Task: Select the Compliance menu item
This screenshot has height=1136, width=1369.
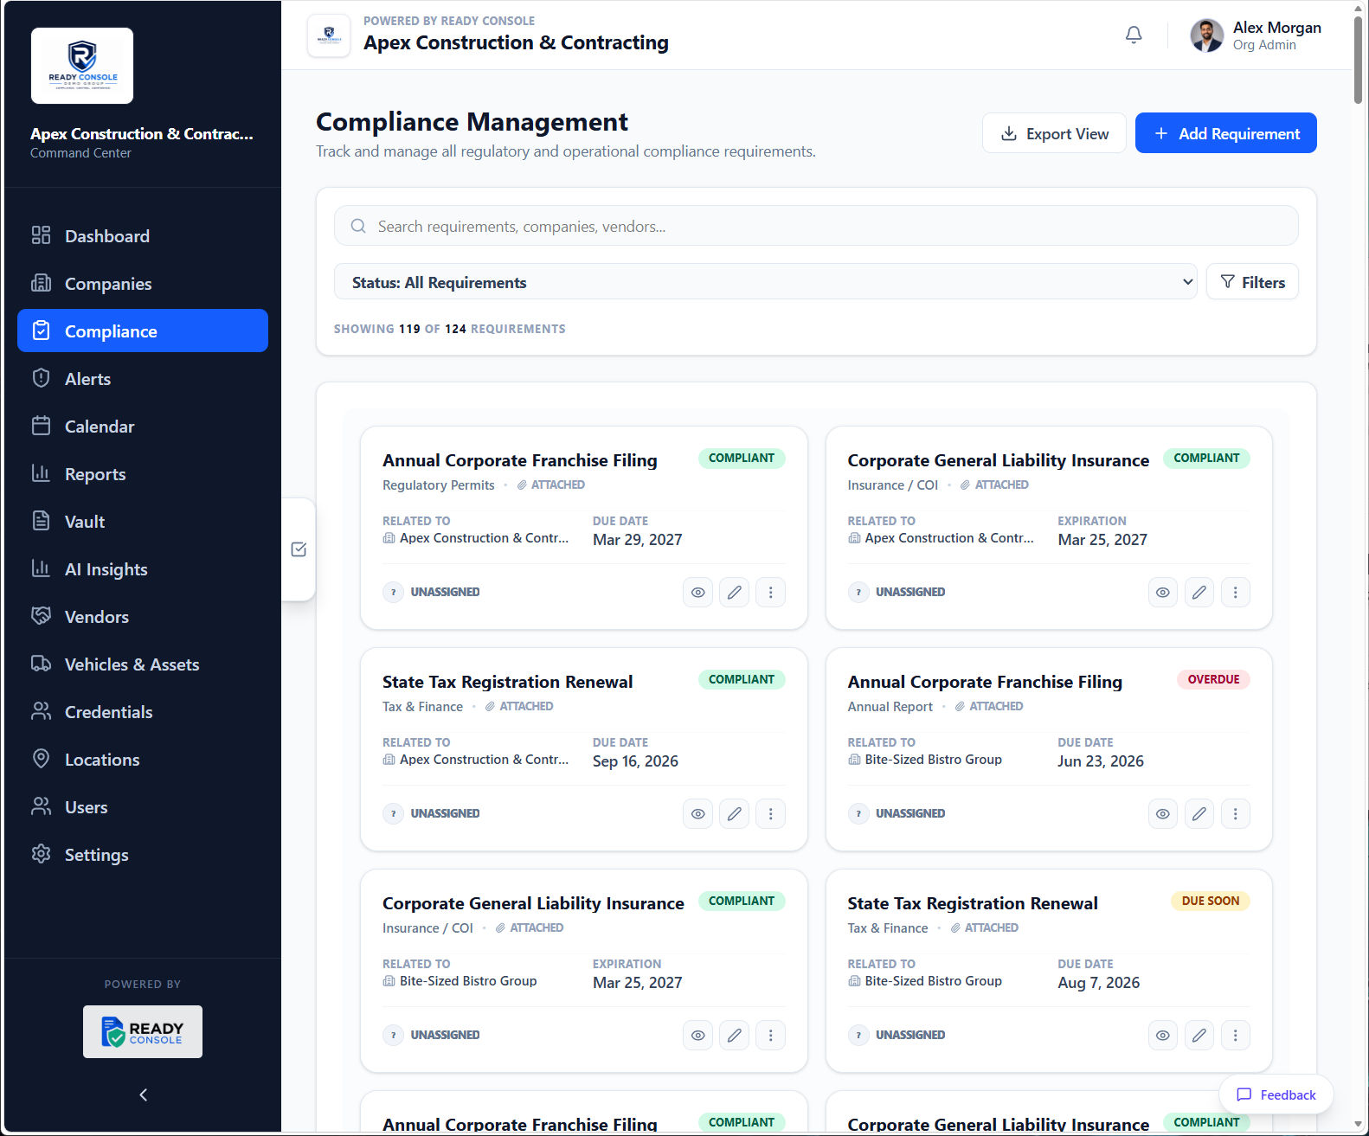Action: (143, 331)
